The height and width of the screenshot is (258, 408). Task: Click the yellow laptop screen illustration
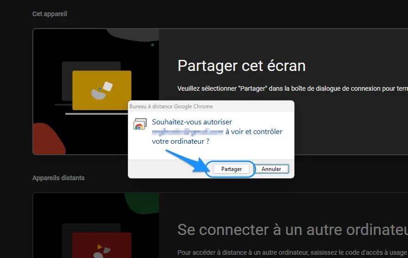[x=102, y=90]
